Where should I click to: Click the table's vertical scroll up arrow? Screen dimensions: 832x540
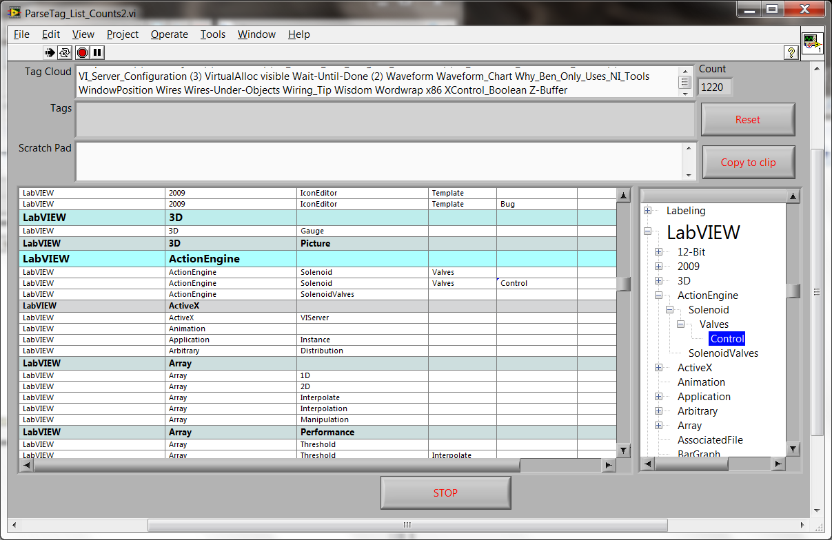(x=623, y=196)
